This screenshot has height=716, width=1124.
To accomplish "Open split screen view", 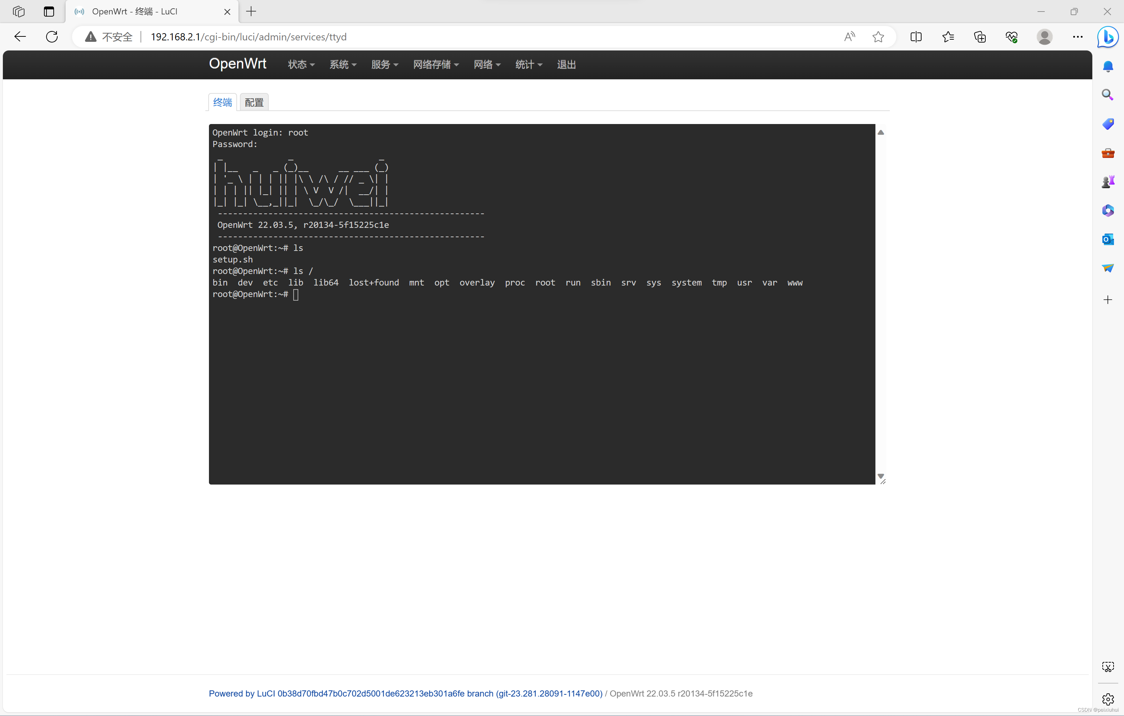I will (916, 36).
